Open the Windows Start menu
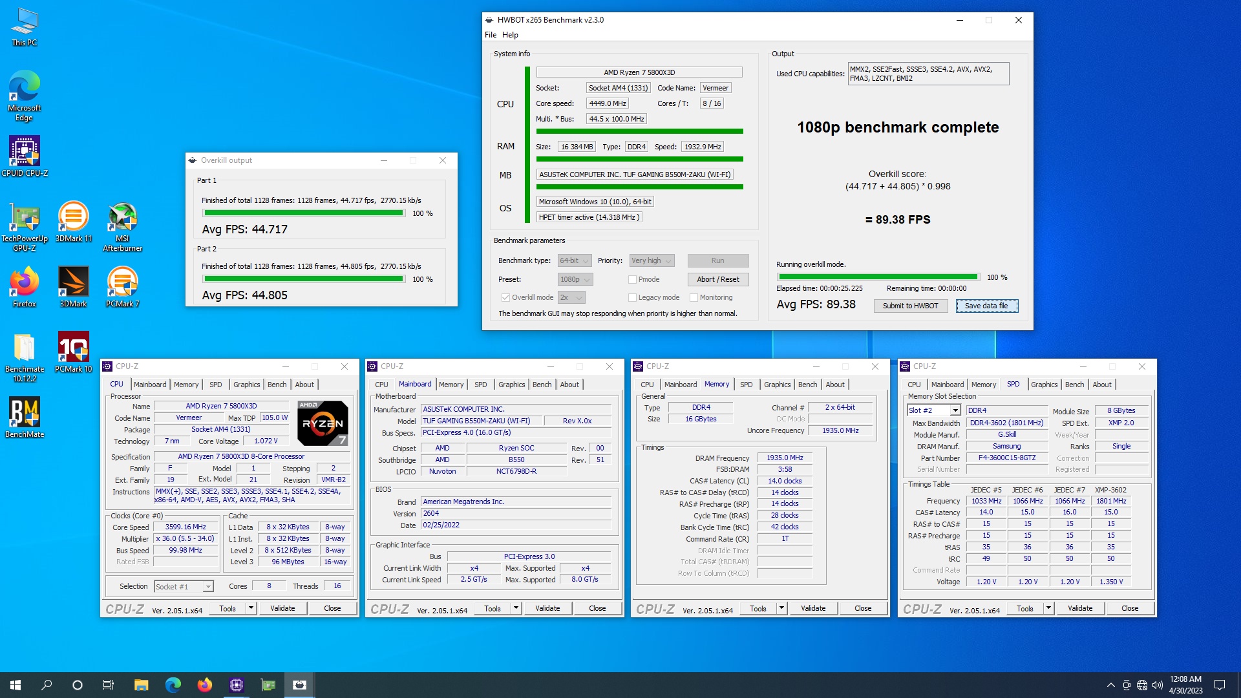This screenshot has width=1241, height=698. [16, 685]
